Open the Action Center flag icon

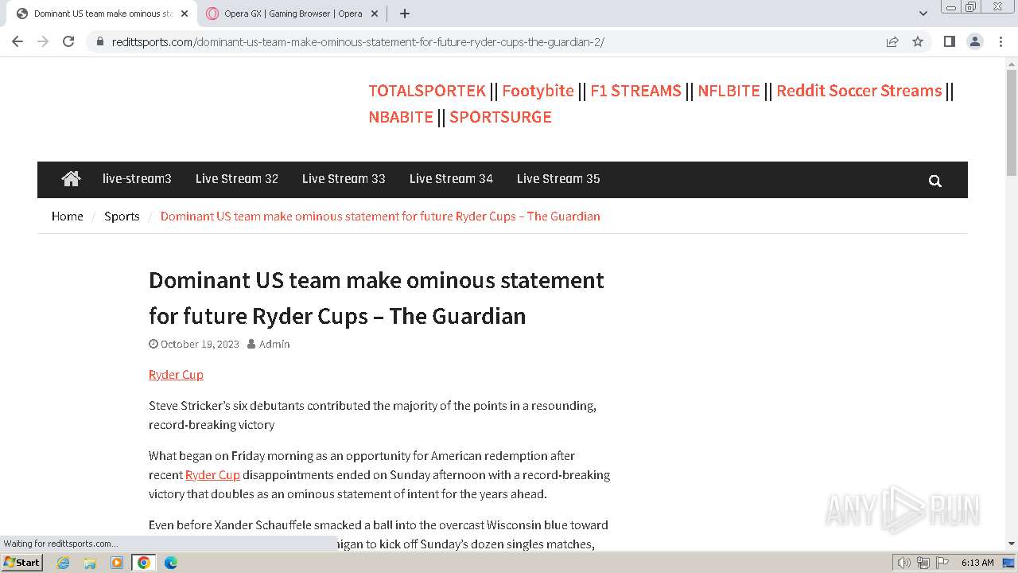tap(943, 563)
